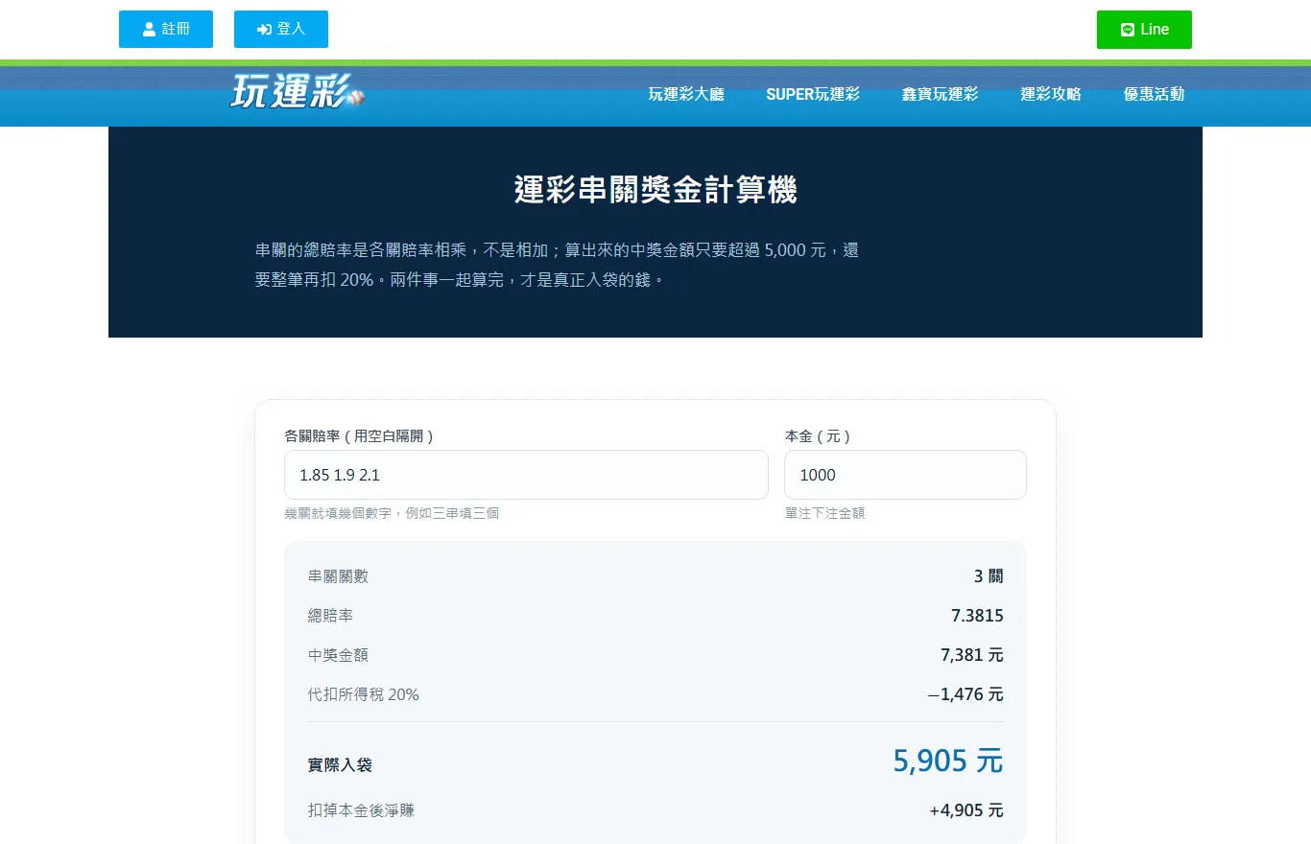Click the 運彩串關獎金計算機 heading
Image resolution: width=1311 pixels, height=844 pixels.
pyautogui.click(x=655, y=190)
